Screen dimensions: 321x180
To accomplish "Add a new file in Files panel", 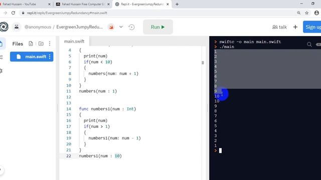I will [31, 43].
